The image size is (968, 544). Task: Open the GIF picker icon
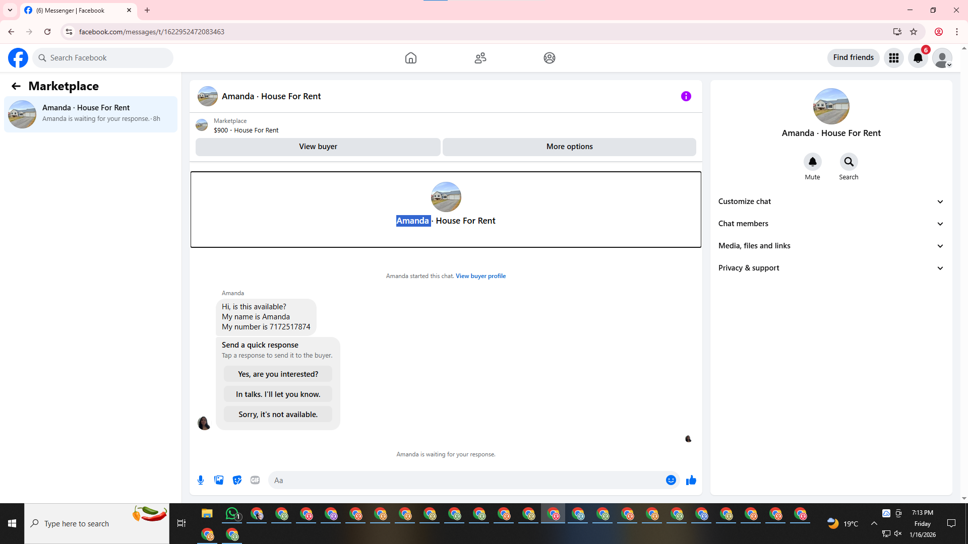click(x=255, y=480)
